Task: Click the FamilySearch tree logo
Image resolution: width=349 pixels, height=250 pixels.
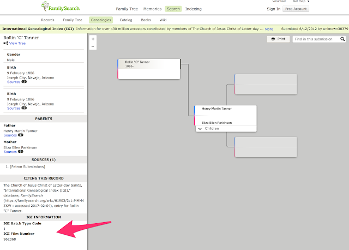Action: (x=61, y=7)
